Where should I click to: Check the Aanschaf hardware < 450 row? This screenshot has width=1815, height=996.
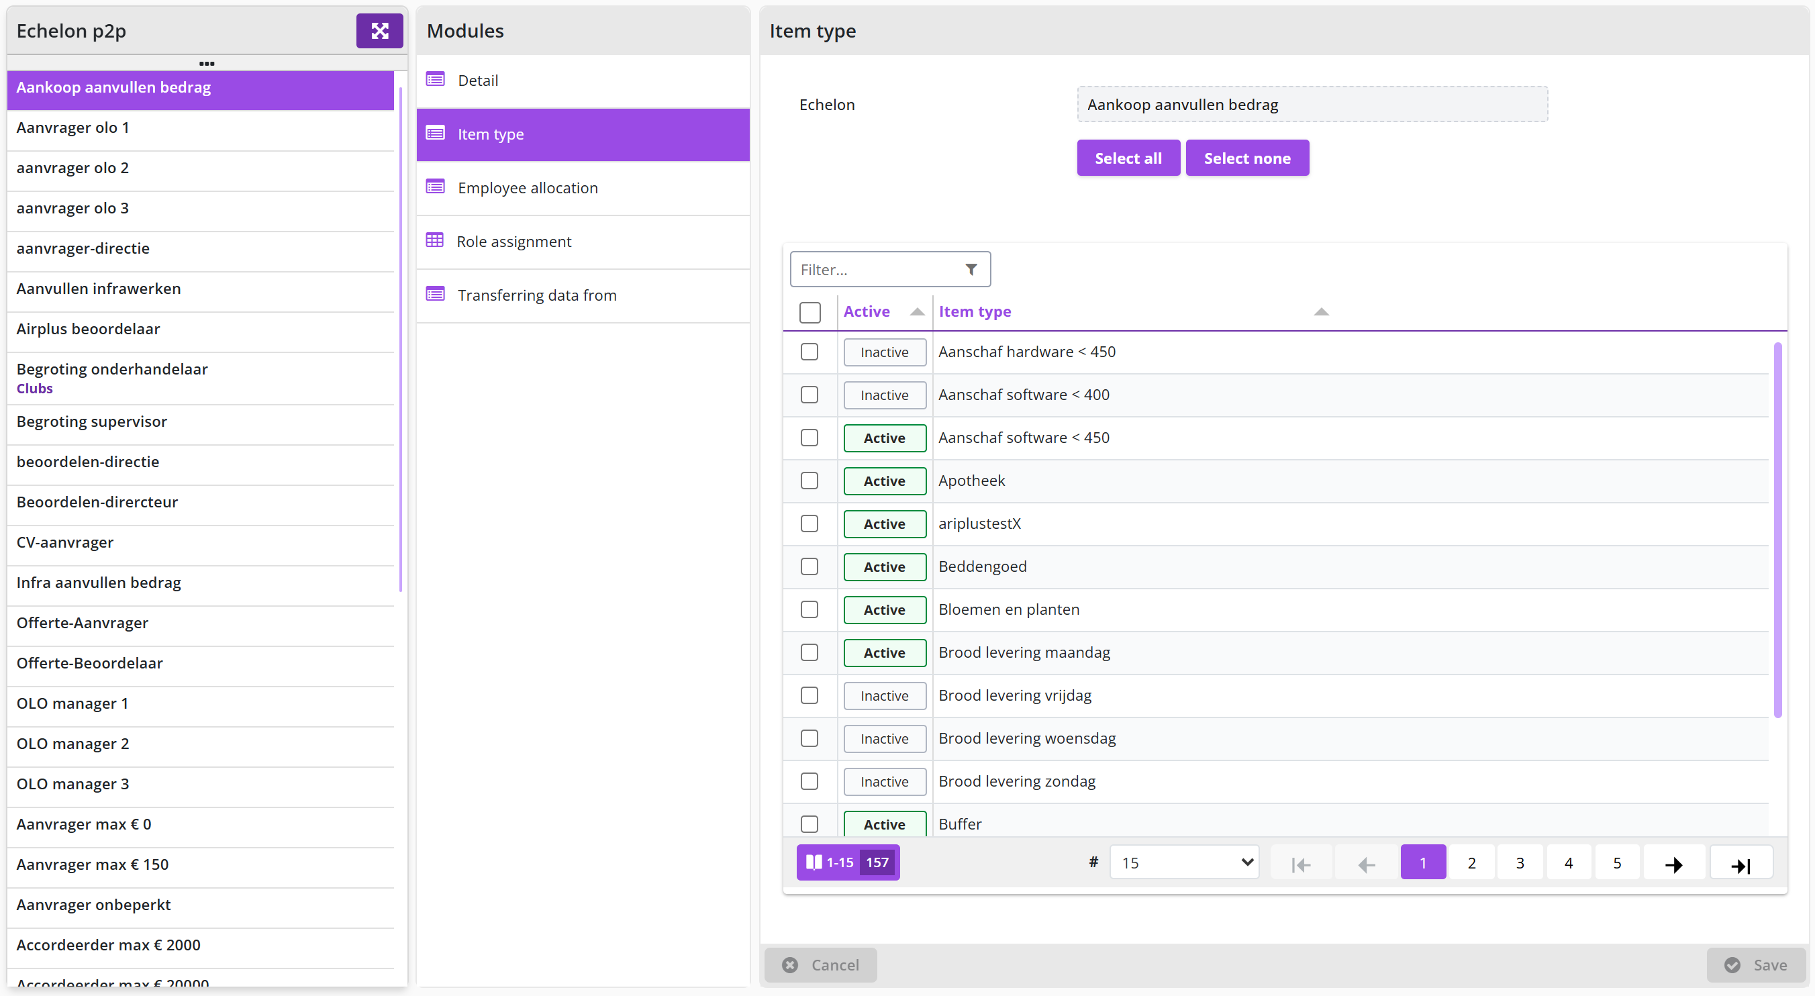(x=809, y=352)
